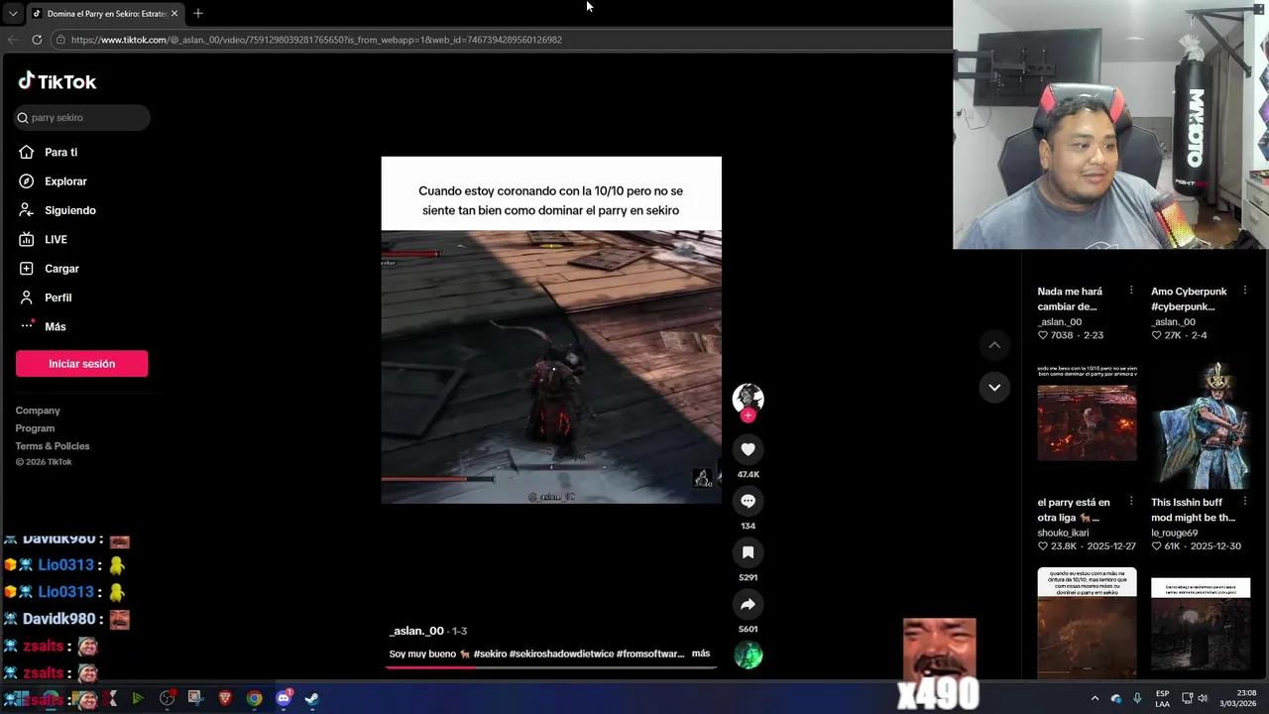Open the _aslan._00 username below video
Viewport: 1269px width, 714px height.
click(x=416, y=631)
